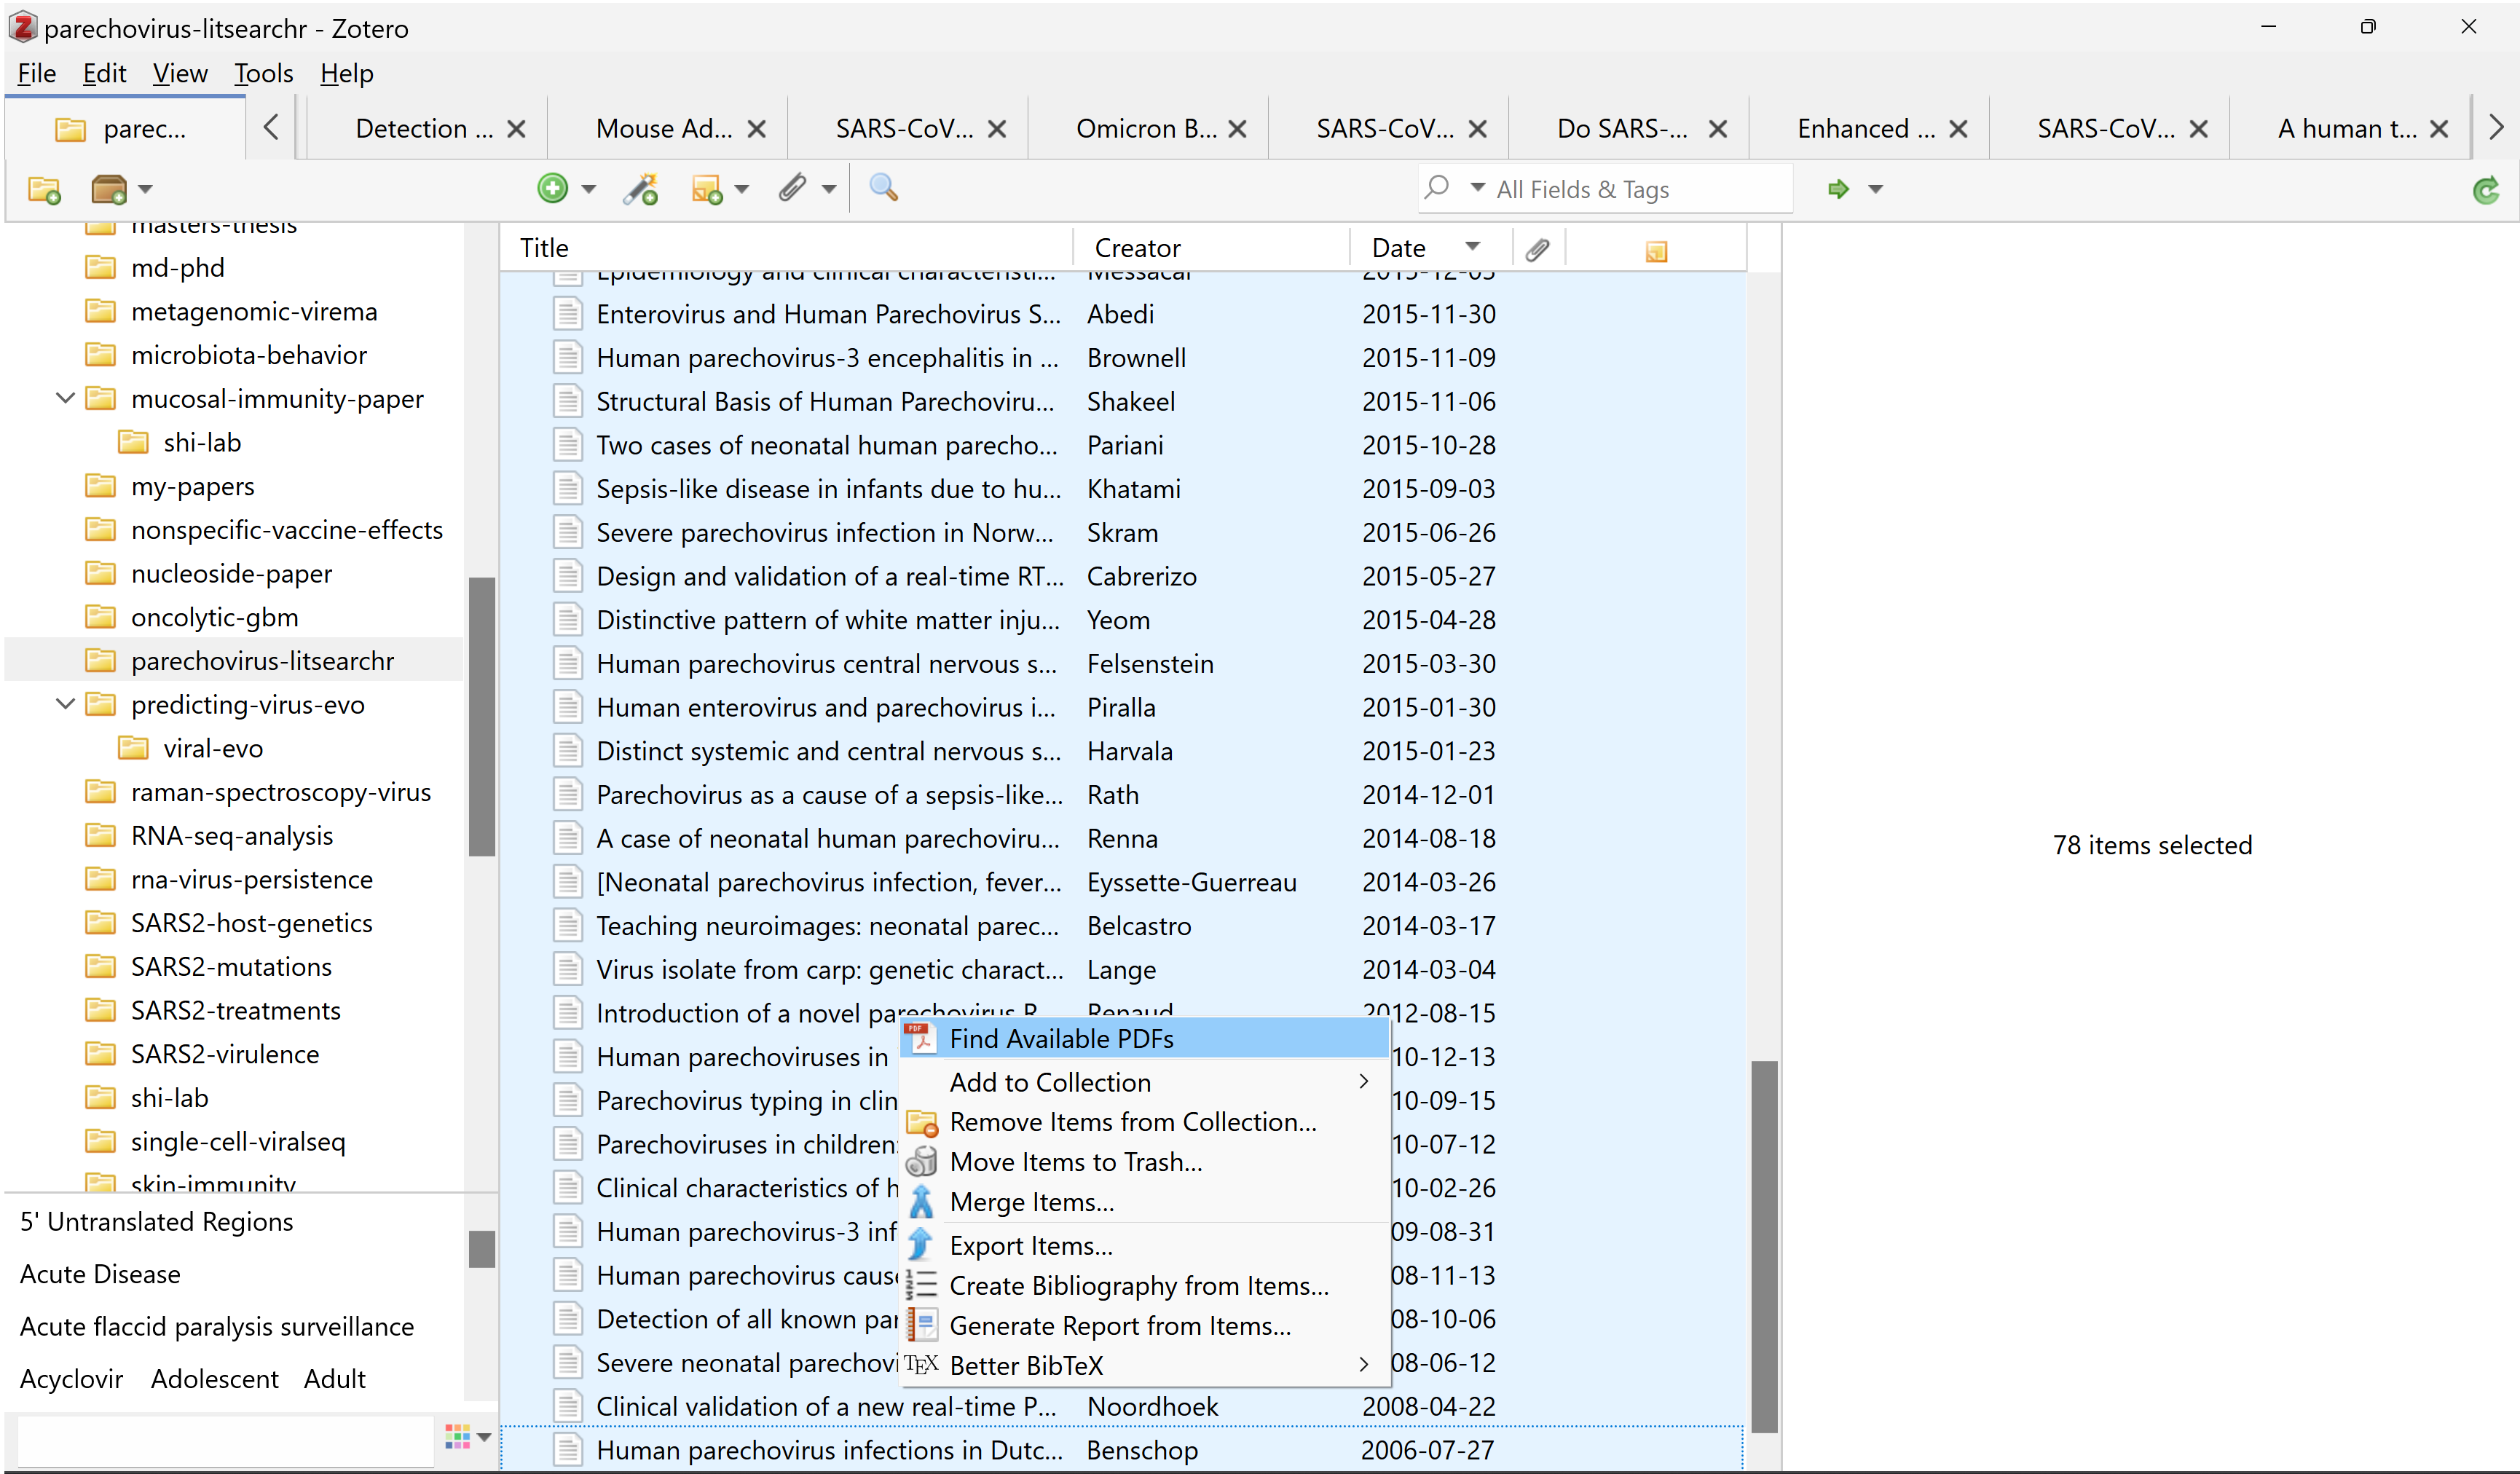Choose Find Available PDFs from context menu
This screenshot has height=1474, width=2520.
[1061, 1038]
